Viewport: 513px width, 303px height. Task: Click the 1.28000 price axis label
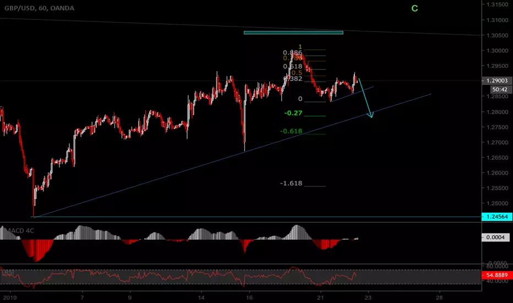[497, 112]
